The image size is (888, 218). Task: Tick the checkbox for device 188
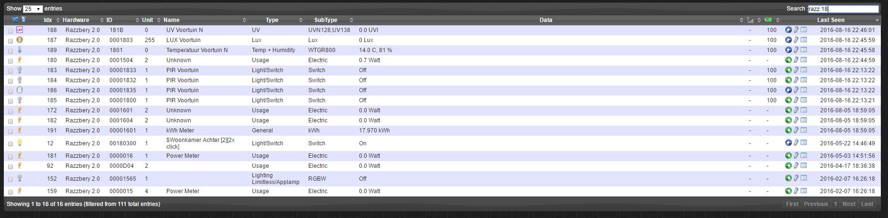pos(11,31)
